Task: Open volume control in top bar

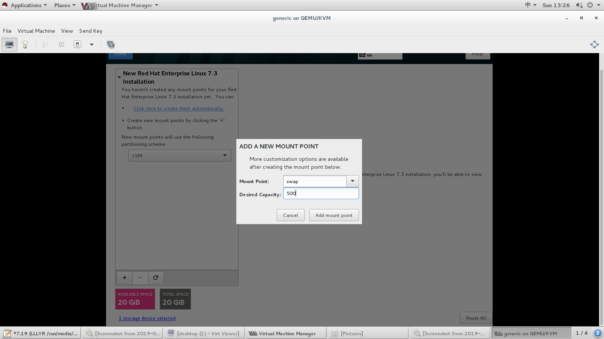Action: click(x=579, y=5)
